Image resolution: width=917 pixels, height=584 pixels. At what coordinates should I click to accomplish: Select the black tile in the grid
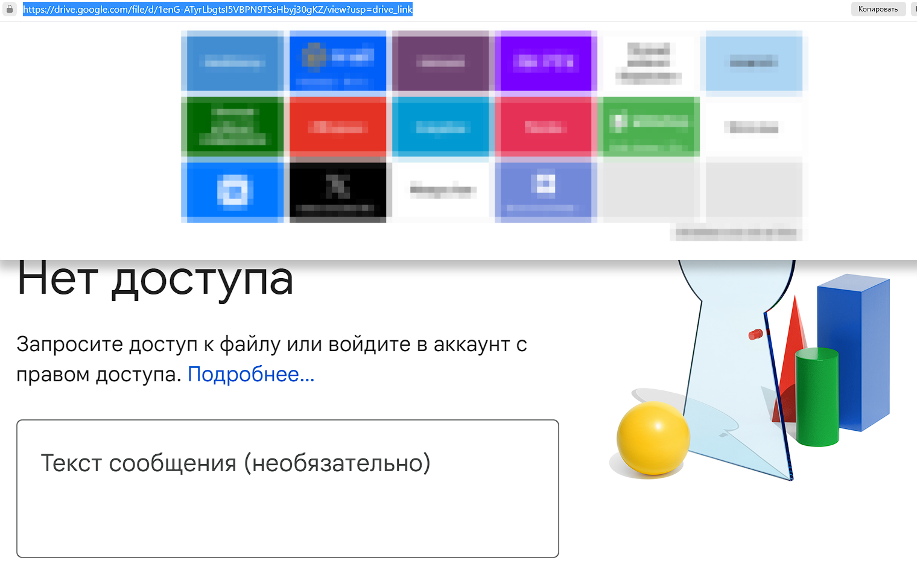338,189
